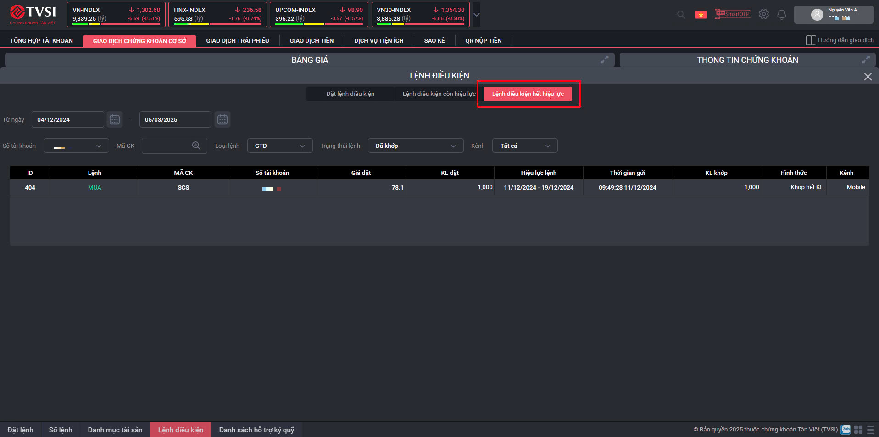Open settings gear icon

pyautogui.click(x=763, y=14)
